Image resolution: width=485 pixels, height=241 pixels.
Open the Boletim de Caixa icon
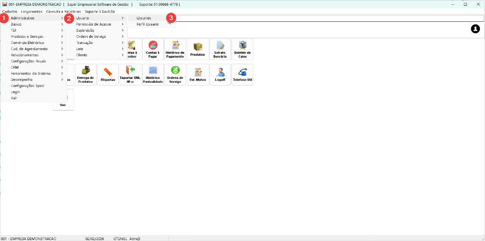[242, 49]
